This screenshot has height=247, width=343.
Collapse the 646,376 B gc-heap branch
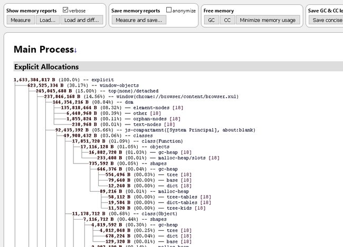137,169
